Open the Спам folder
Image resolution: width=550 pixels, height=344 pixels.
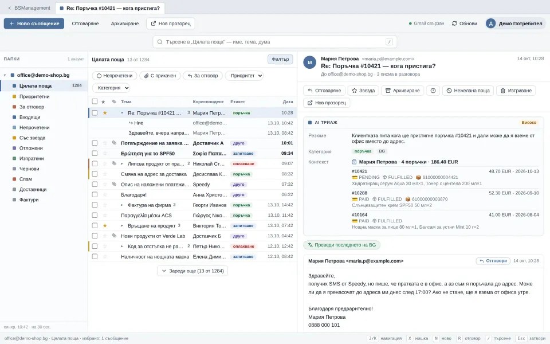pos(44,179)
